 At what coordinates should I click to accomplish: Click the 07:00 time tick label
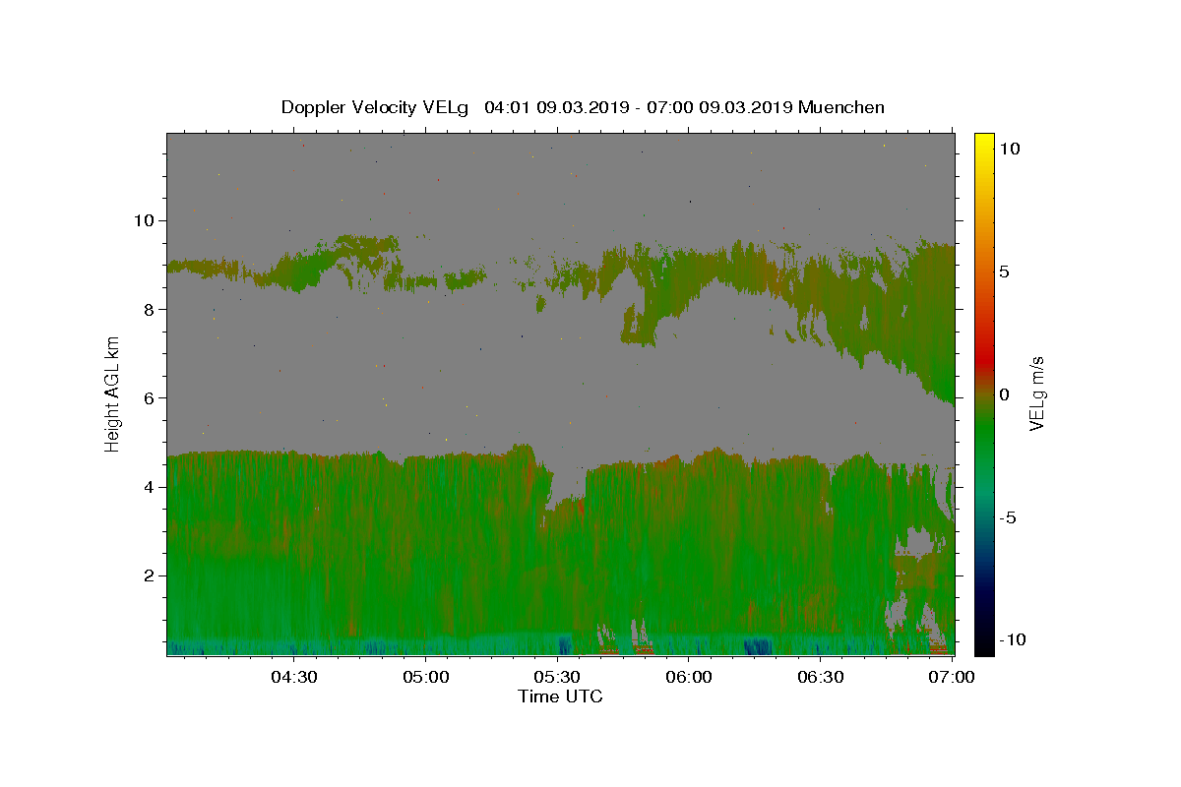click(x=953, y=677)
